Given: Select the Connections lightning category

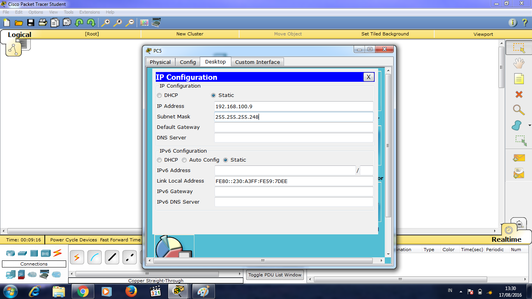Looking at the screenshot, I should pos(57,253).
